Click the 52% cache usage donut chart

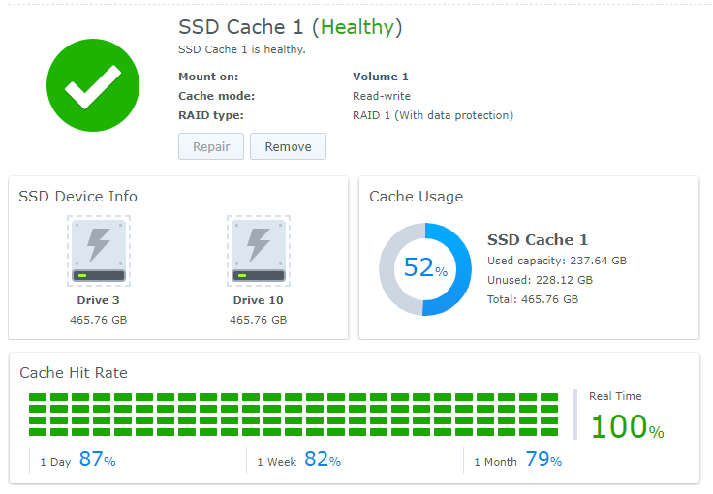pos(425,269)
